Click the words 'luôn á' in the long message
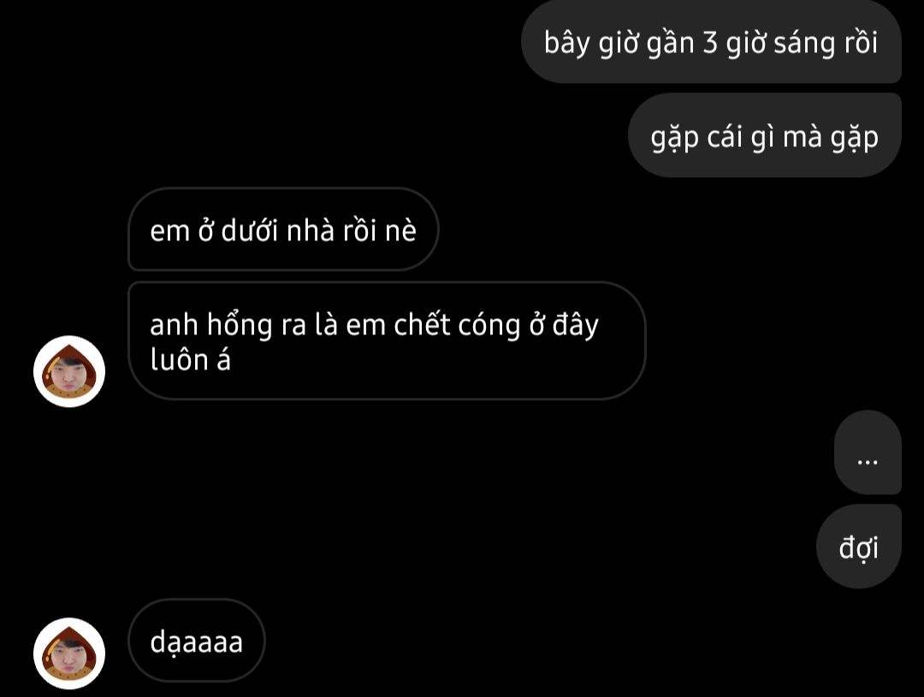 pos(190,359)
